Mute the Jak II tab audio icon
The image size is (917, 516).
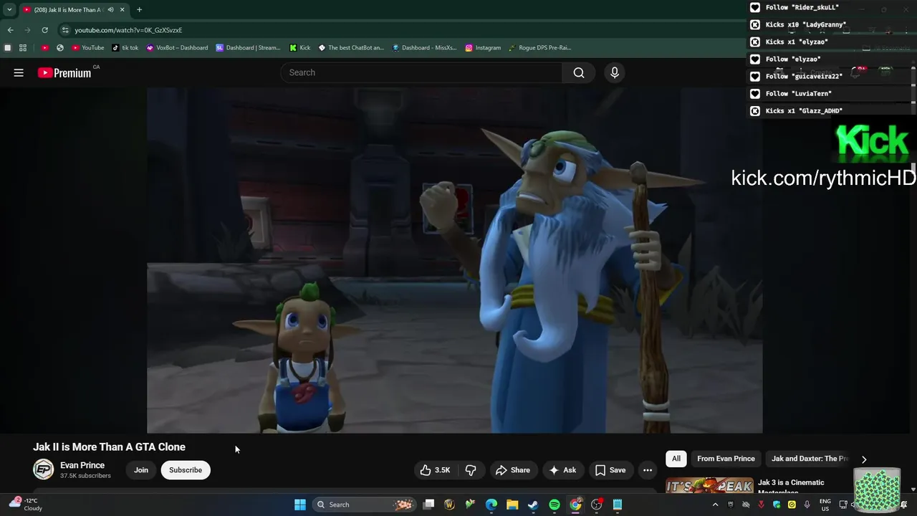110,10
